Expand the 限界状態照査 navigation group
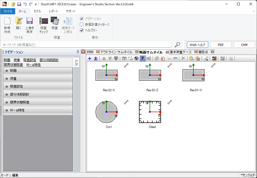The image size is (257, 178). point(38,102)
